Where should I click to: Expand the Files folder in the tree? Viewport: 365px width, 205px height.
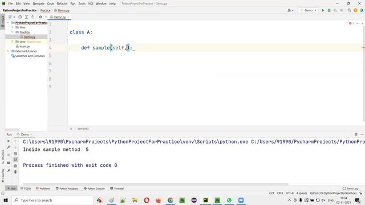12,27
